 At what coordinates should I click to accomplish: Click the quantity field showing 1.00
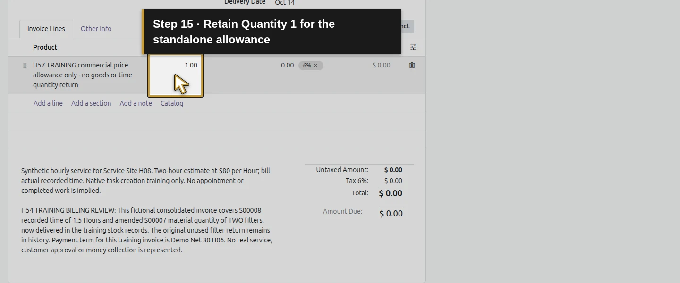(x=176, y=75)
